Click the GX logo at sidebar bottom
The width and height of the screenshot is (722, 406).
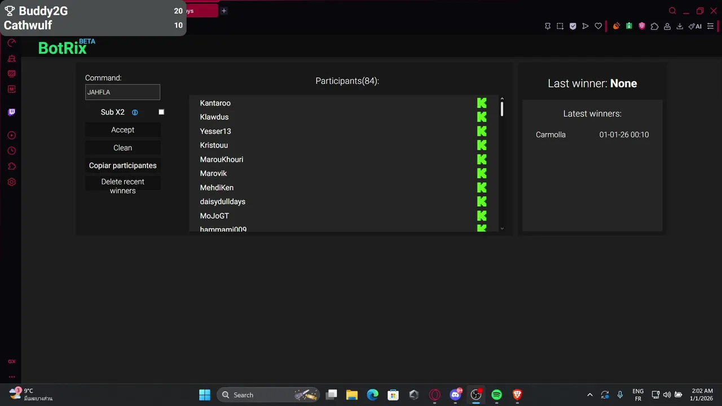tap(11, 361)
